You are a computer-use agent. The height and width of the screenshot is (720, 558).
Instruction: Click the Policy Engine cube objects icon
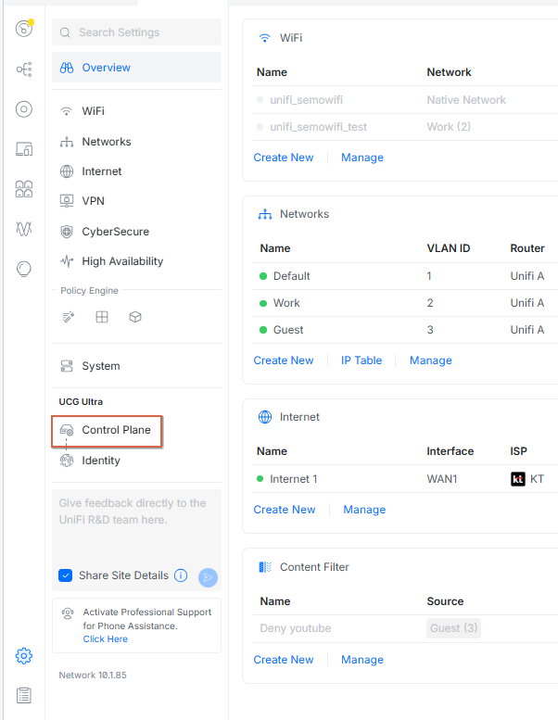coord(135,317)
